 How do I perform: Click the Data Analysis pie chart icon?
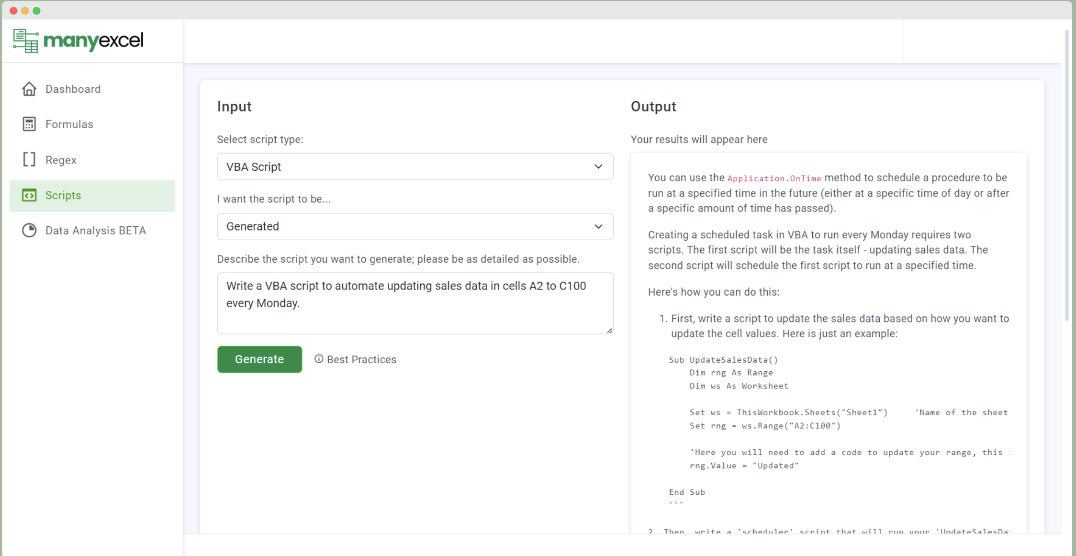(29, 231)
